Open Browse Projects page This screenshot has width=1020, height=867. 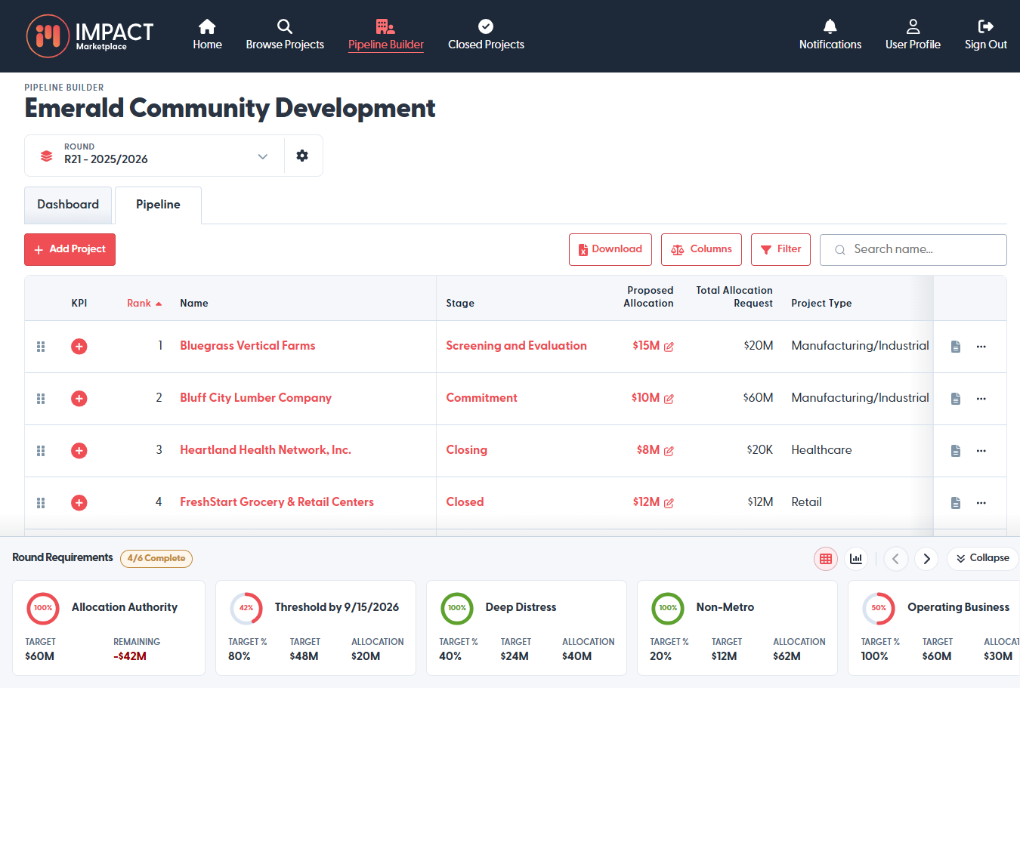click(285, 35)
